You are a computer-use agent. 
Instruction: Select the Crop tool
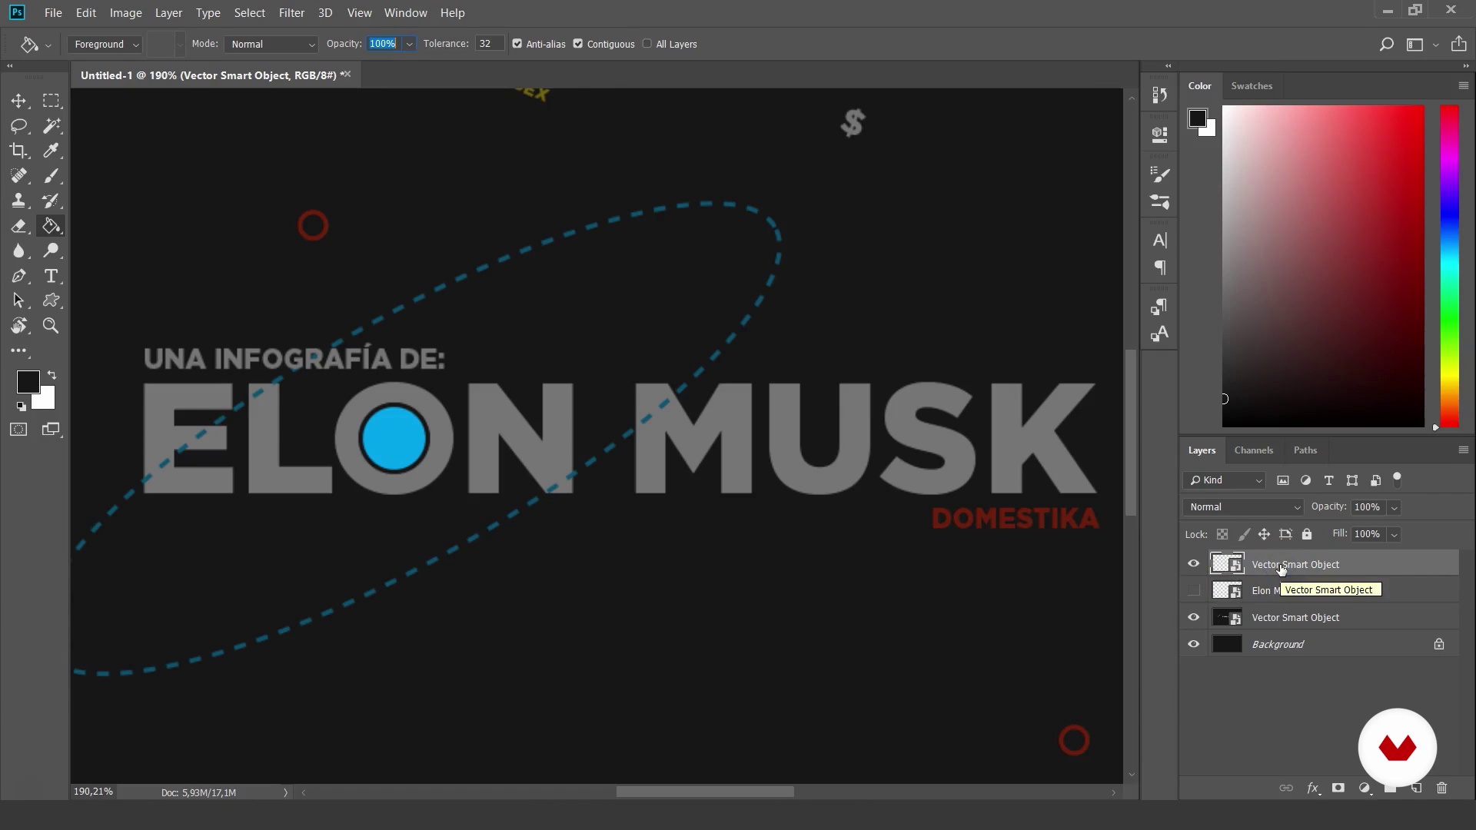coord(18,151)
